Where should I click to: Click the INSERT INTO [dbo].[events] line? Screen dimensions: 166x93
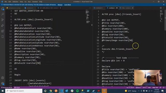(30, 80)
